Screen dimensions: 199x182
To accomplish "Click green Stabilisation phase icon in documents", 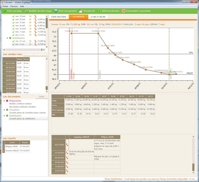I will (7, 116).
